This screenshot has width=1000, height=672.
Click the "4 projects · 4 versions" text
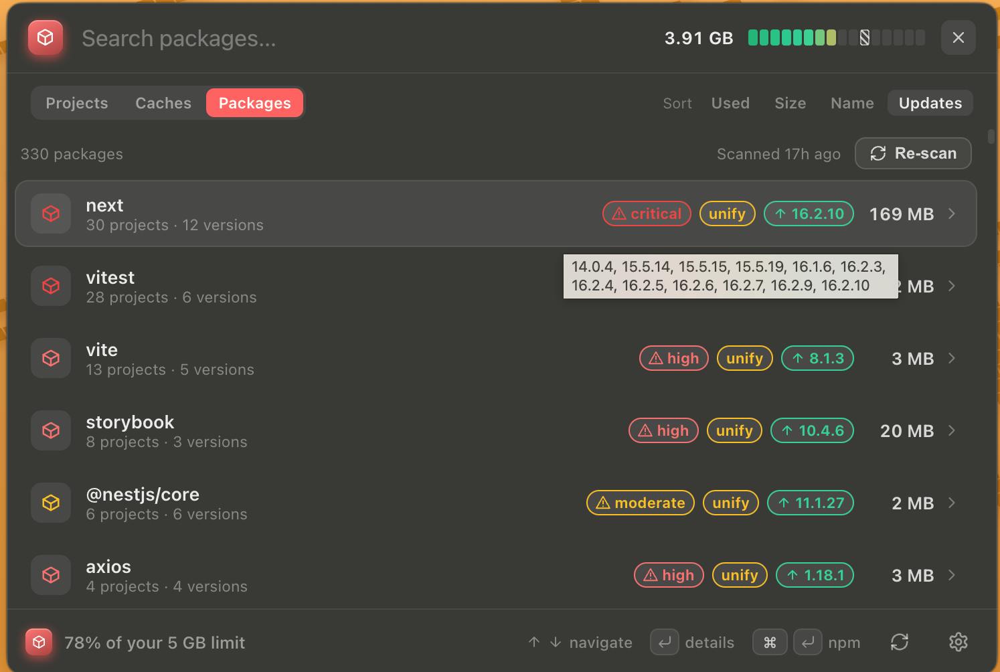point(167,586)
